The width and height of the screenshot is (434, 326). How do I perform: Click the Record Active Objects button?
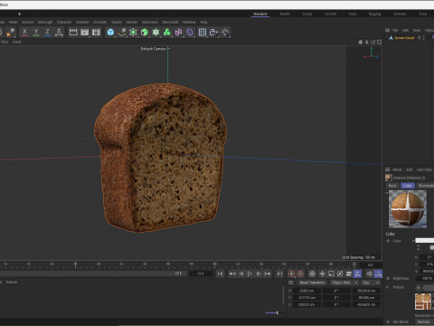291,273
